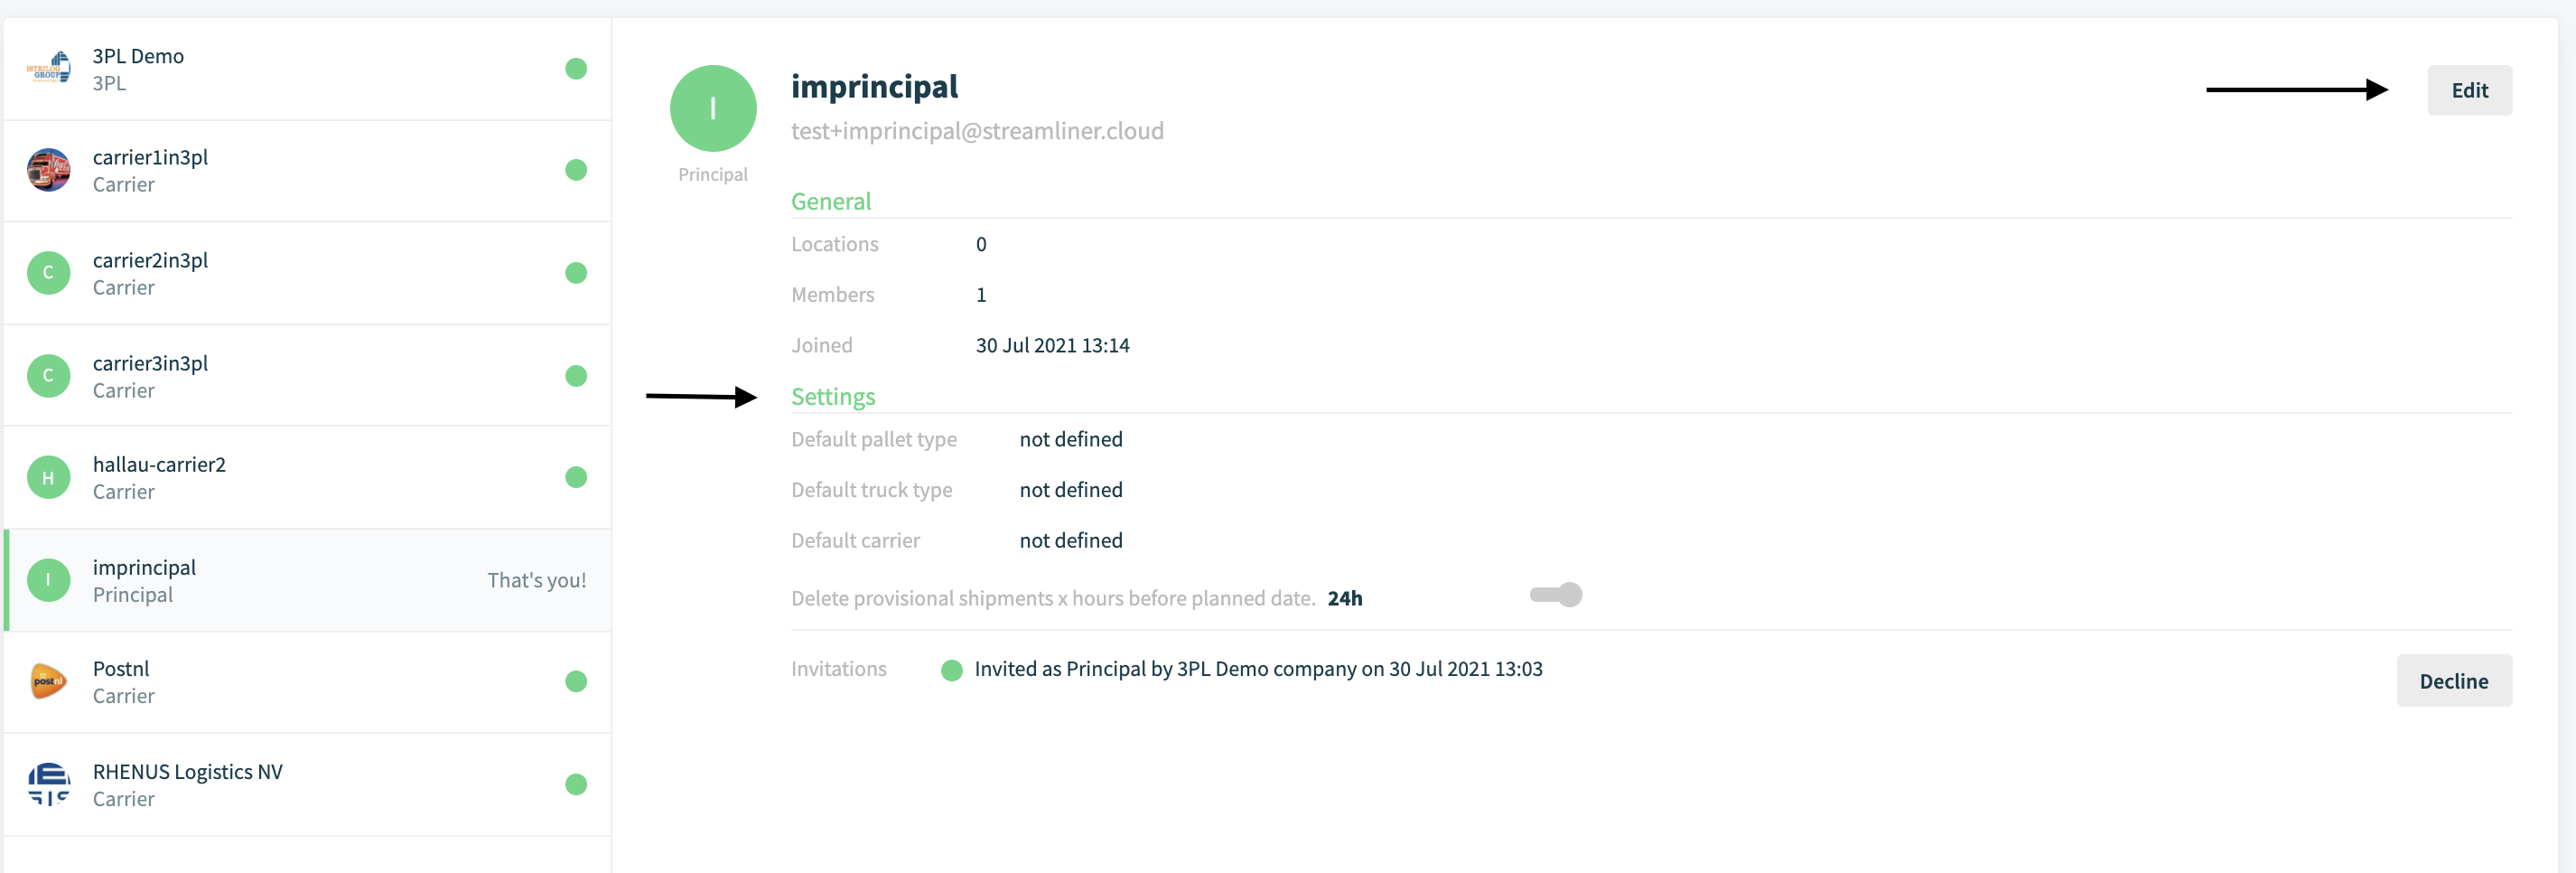Click the test+imprincipal email address

(x=977, y=131)
